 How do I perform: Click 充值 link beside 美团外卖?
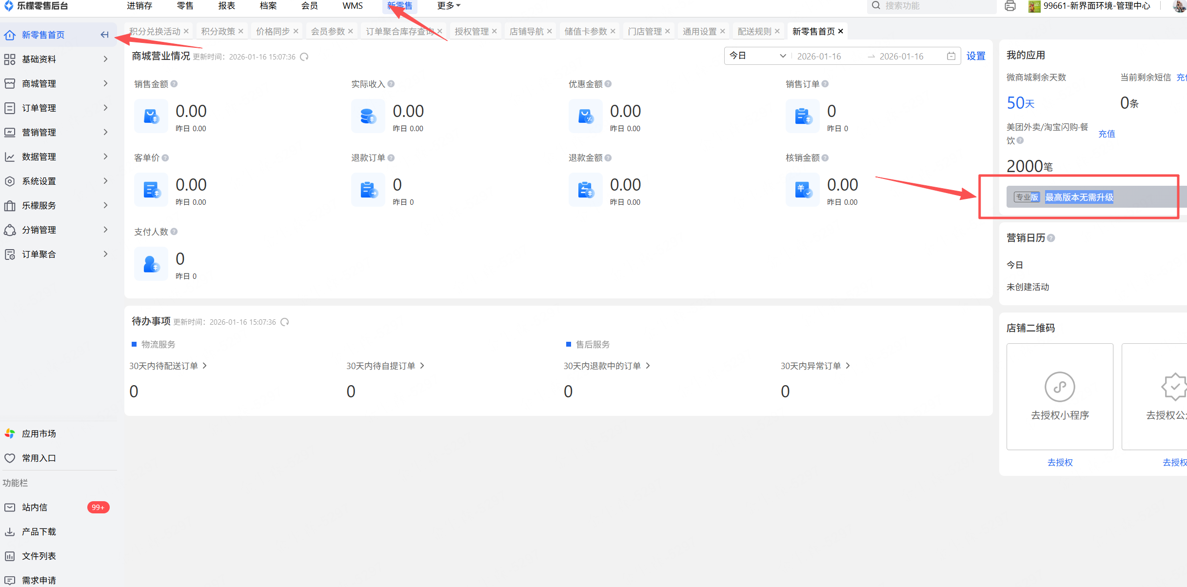point(1107,134)
